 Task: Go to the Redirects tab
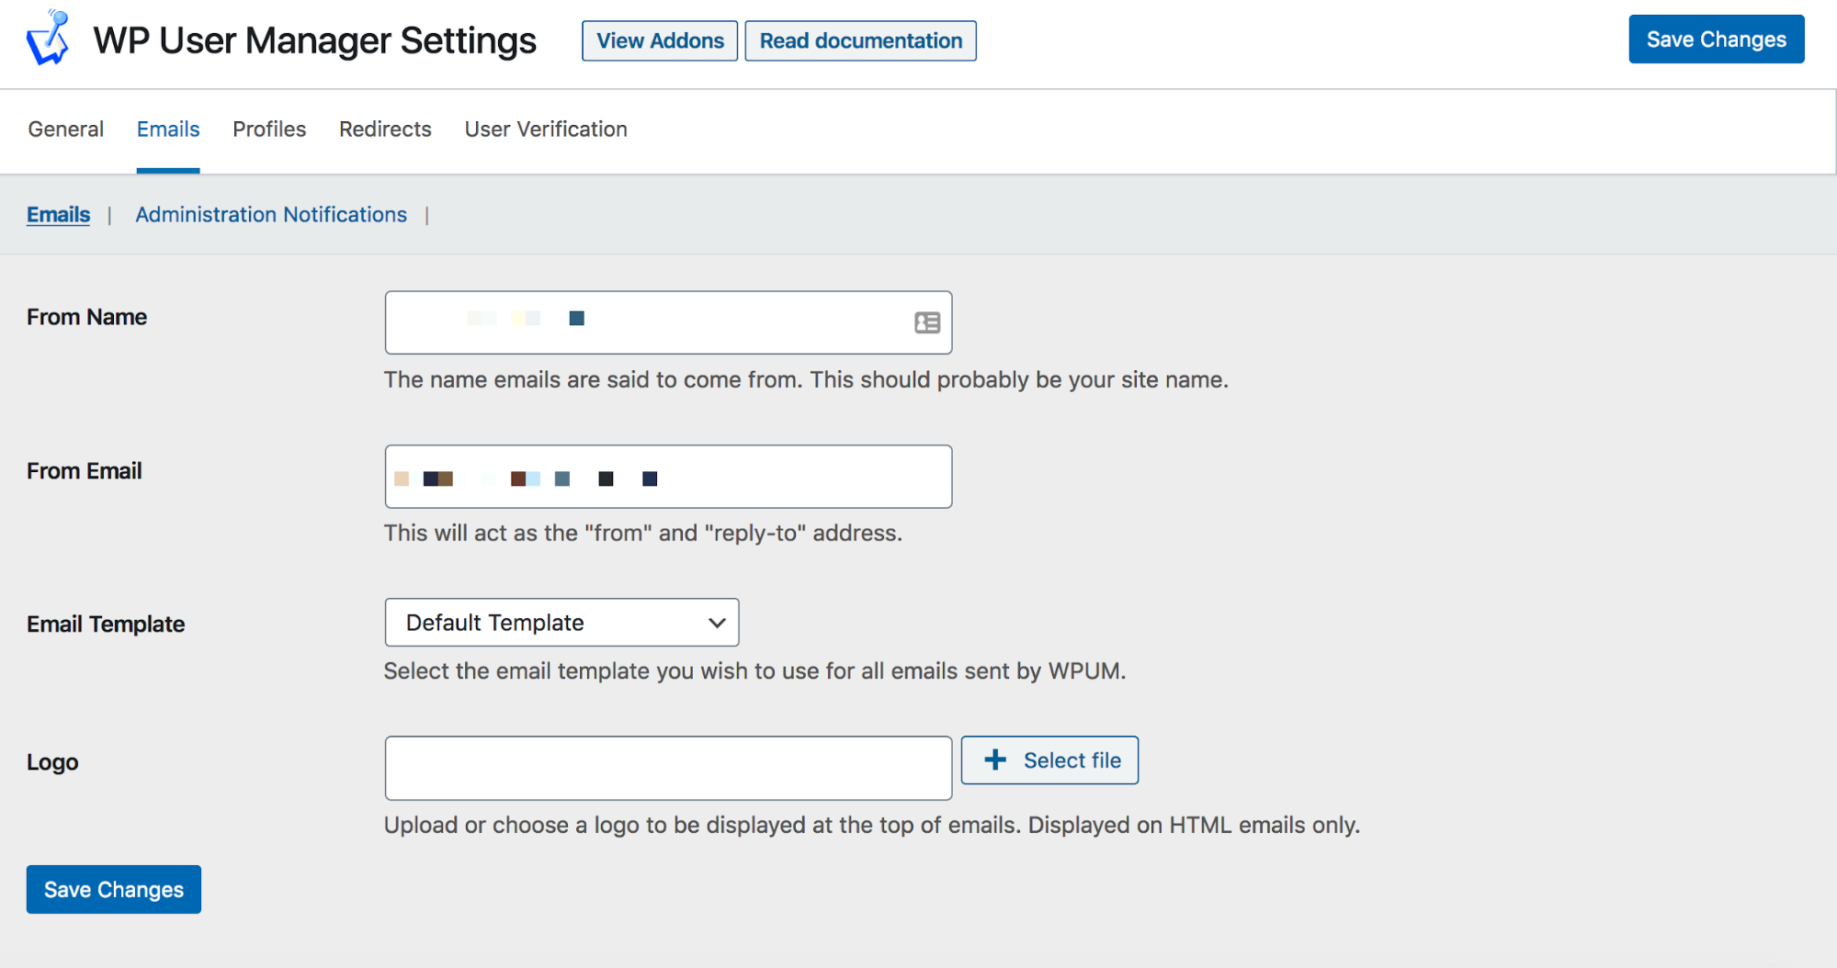tap(385, 129)
